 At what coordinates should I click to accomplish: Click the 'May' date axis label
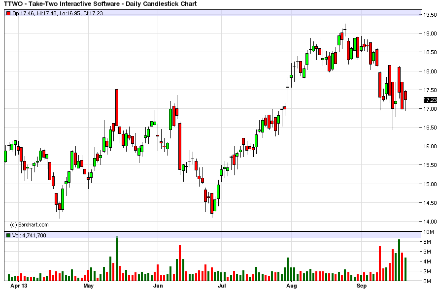point(89,286)
